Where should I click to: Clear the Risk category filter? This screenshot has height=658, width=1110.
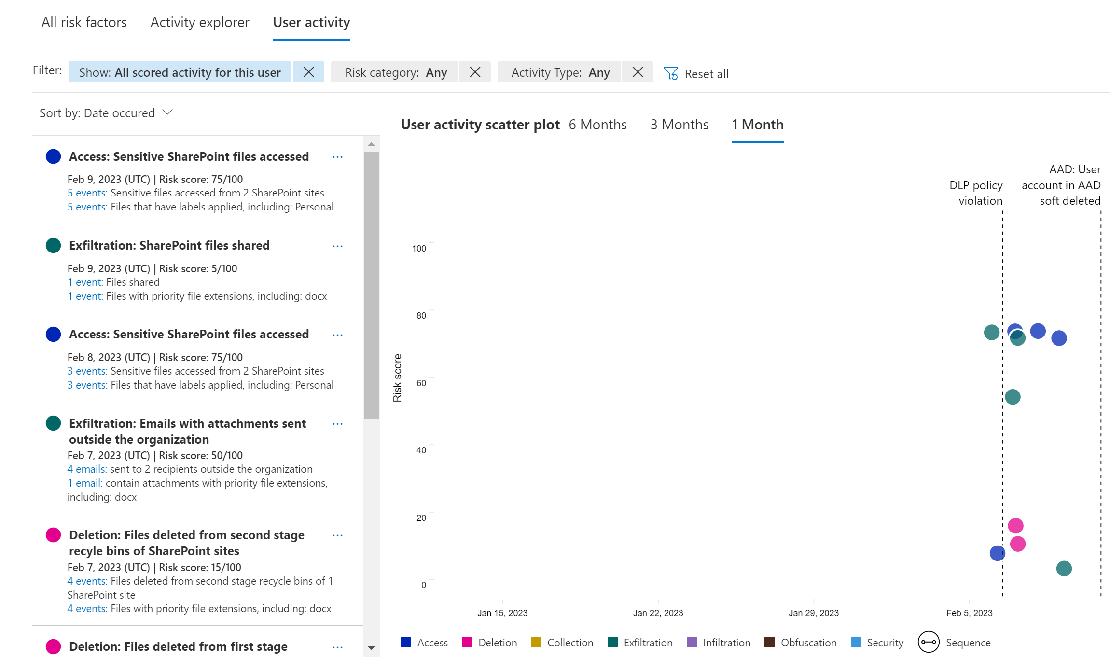[x=475, y=72]
